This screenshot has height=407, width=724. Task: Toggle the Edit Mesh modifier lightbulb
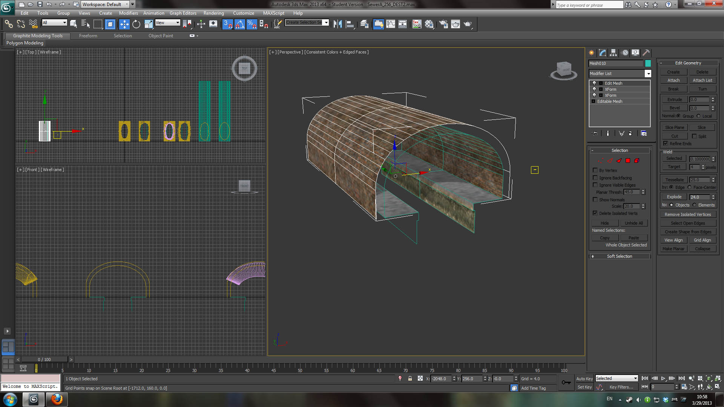pyautogui.click(x=594, y=83)
